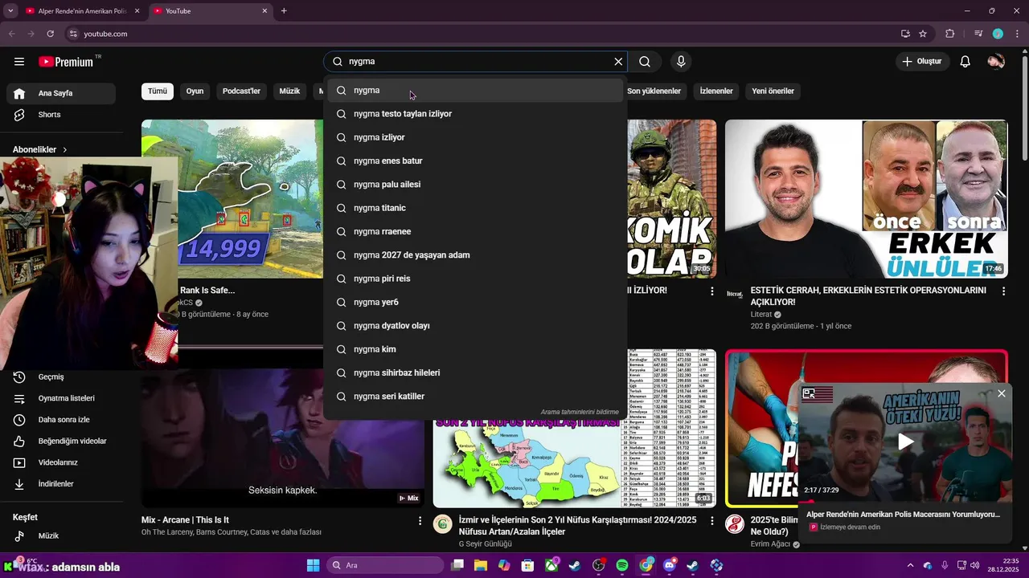Choose "nygma 2027 de yaşayan adam" suggestion
Screen dimensions: 1029x578
pyautogui.click(x=474, y=255)
